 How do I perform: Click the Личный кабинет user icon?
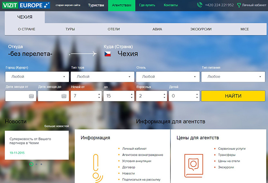239,5
